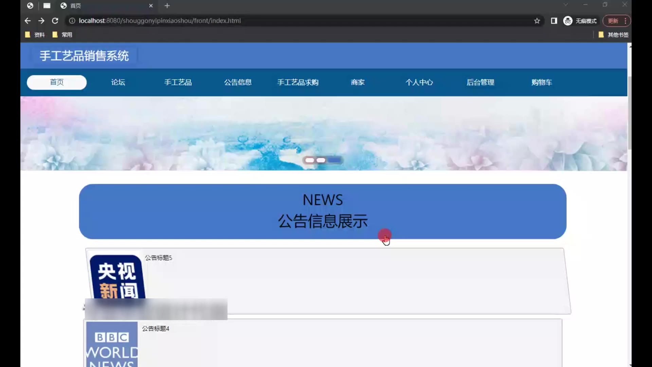652x367 pixels.
Task: Click the browser back arrow
Action: [28, 21]
